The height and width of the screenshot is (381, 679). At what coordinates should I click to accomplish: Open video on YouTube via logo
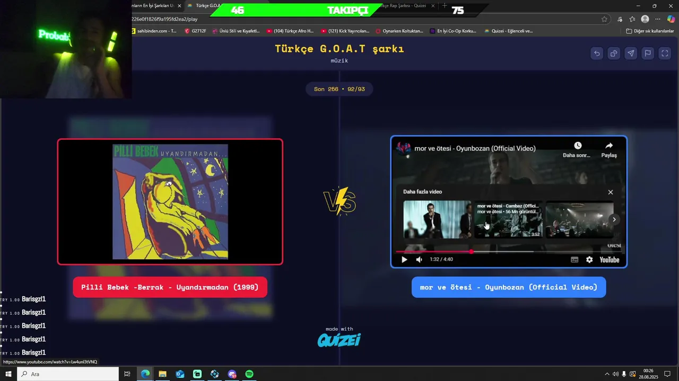(610, 259)
